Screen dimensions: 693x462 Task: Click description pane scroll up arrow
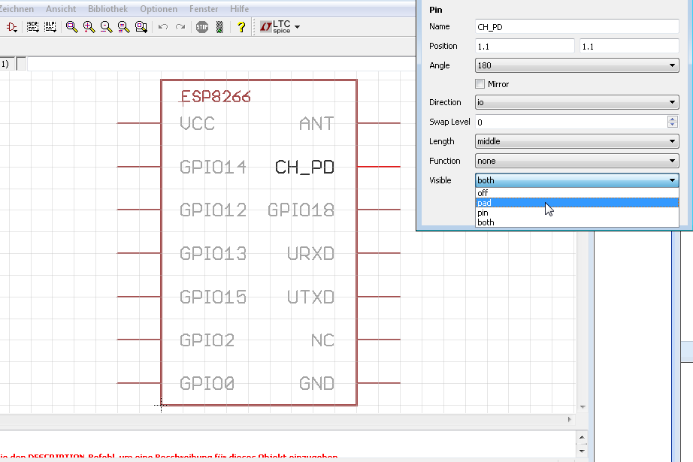click(582, 438)
